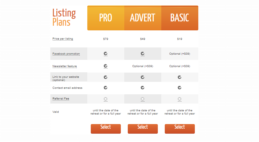Click the PRO plan Referral Fee cross icon

coord(106,99)
